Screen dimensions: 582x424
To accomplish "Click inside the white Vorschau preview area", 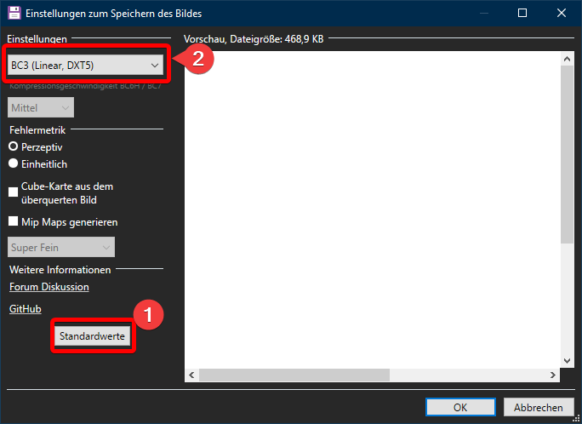I will (372, 209).
